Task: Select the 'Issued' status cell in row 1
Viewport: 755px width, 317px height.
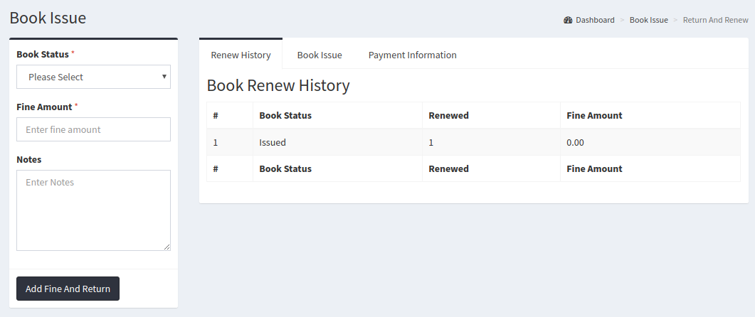Action: [273, 142]
